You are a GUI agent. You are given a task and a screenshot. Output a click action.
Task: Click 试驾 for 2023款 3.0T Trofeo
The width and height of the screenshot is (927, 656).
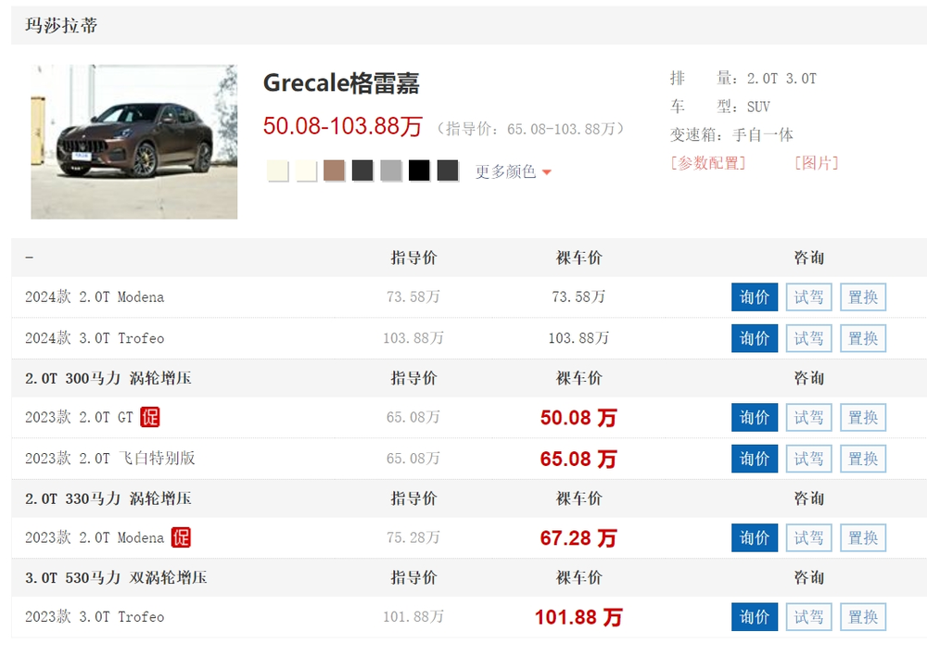pyautogui.click(x=808, y=617)
